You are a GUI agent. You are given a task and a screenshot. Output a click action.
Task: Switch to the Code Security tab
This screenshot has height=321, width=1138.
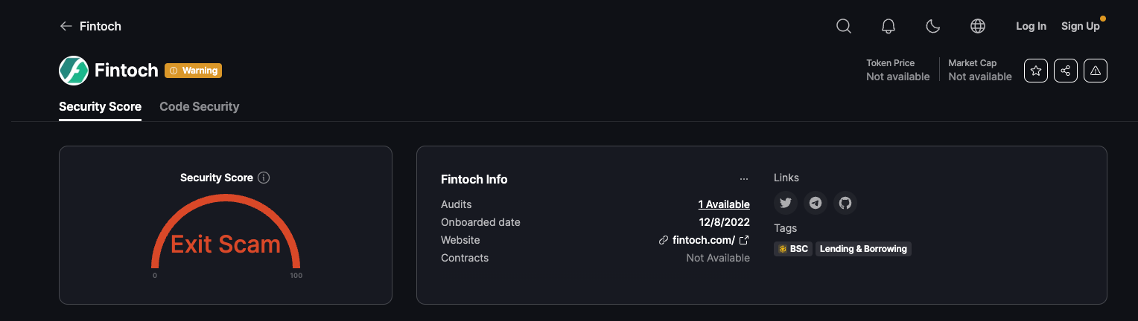[200, 107]
